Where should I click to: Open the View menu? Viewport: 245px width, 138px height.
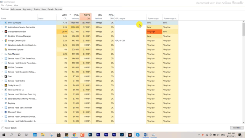pos(16,5)
